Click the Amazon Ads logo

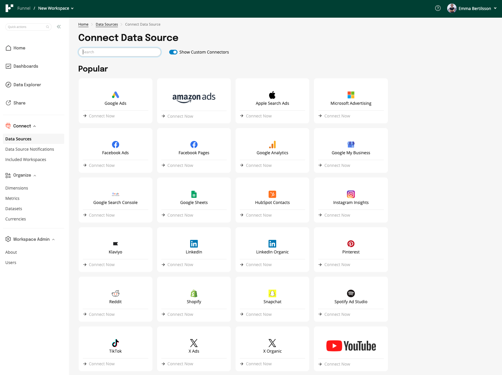point(194,97)
